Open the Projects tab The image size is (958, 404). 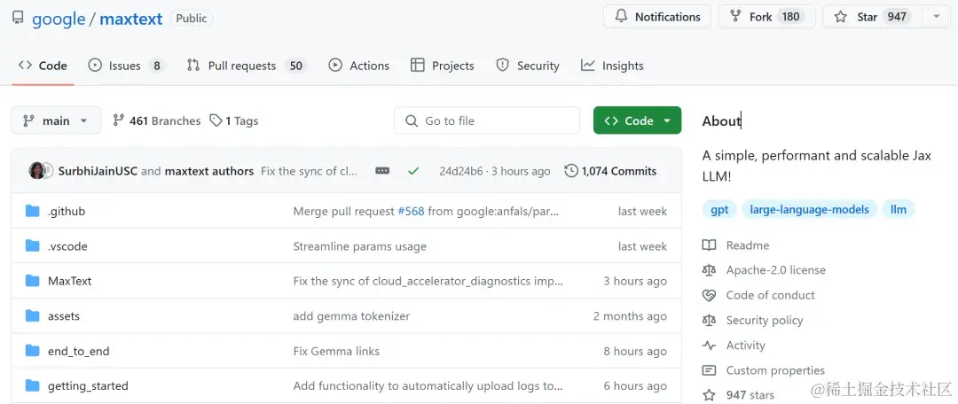(x=443, y=66)
